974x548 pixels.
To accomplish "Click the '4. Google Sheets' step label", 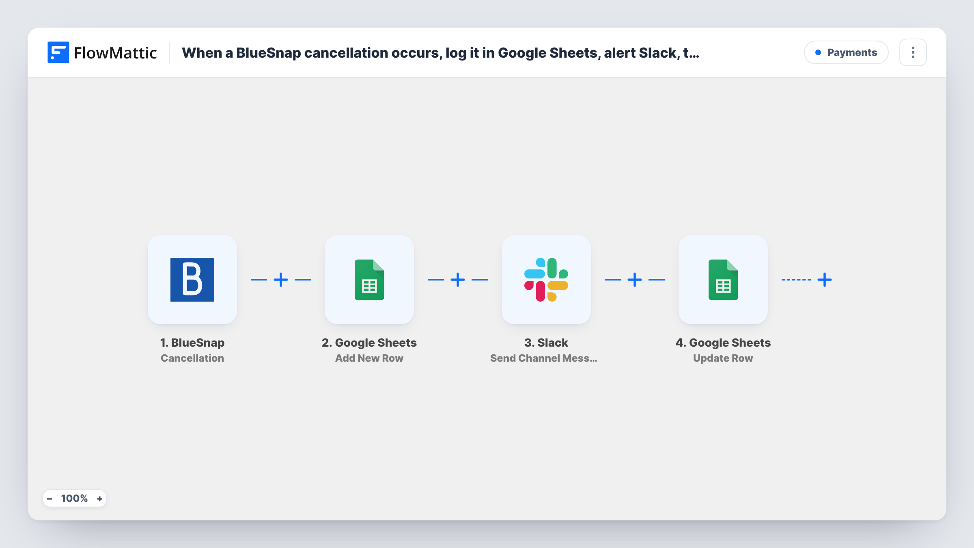I will [x=723, y=343].
